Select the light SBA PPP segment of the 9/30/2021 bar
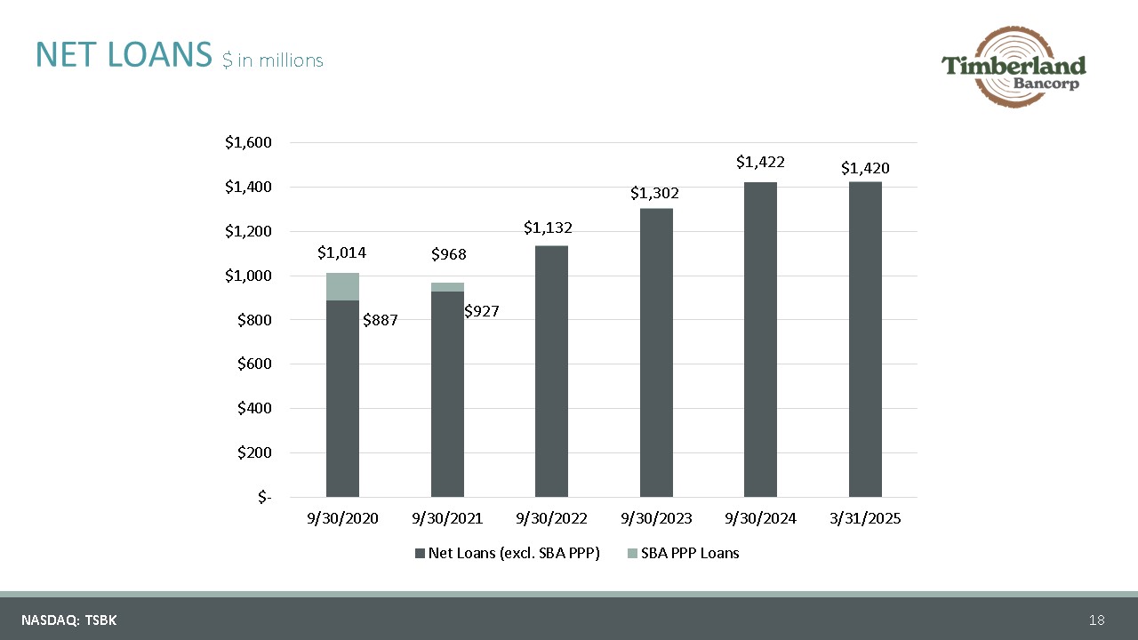The width and height of the screenshot is (1138, 640). pyautogui.click(x=447, y=287)
